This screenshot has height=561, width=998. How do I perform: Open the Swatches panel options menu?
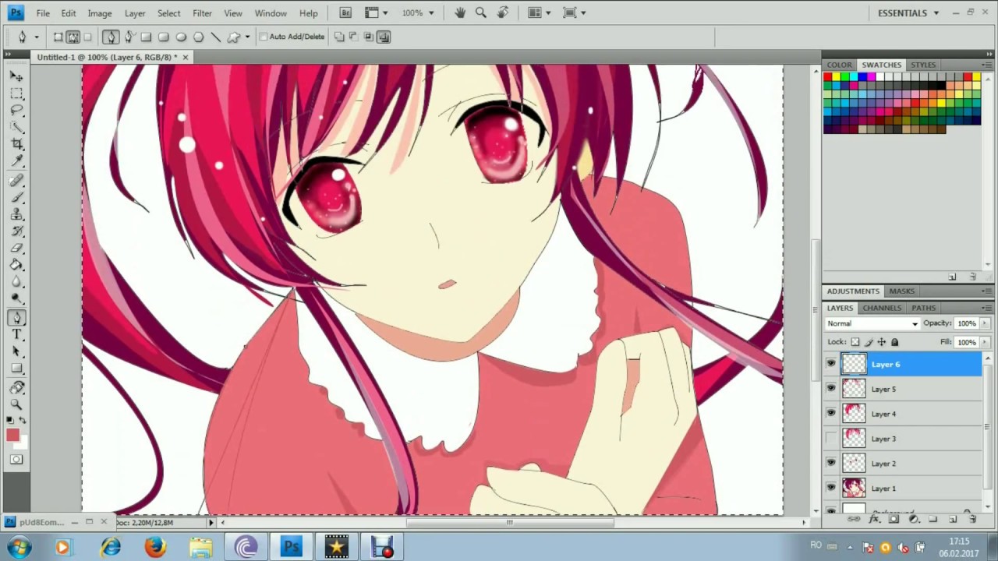point(989,65)
